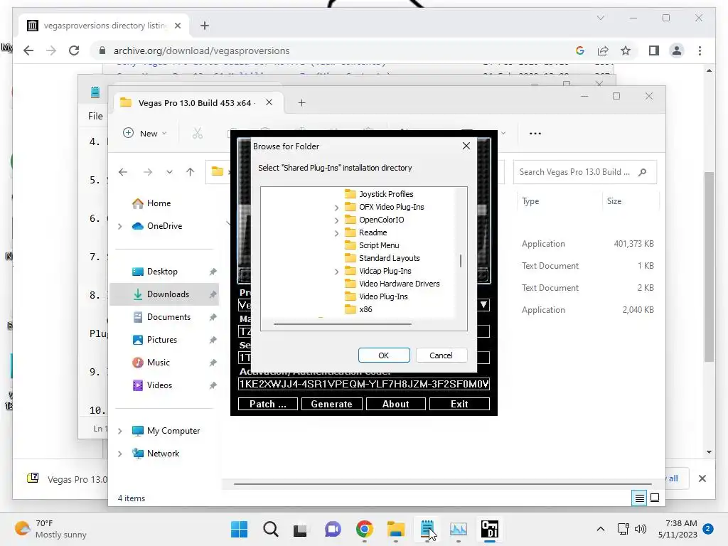Select the Script Menu folder

(379, 245)
